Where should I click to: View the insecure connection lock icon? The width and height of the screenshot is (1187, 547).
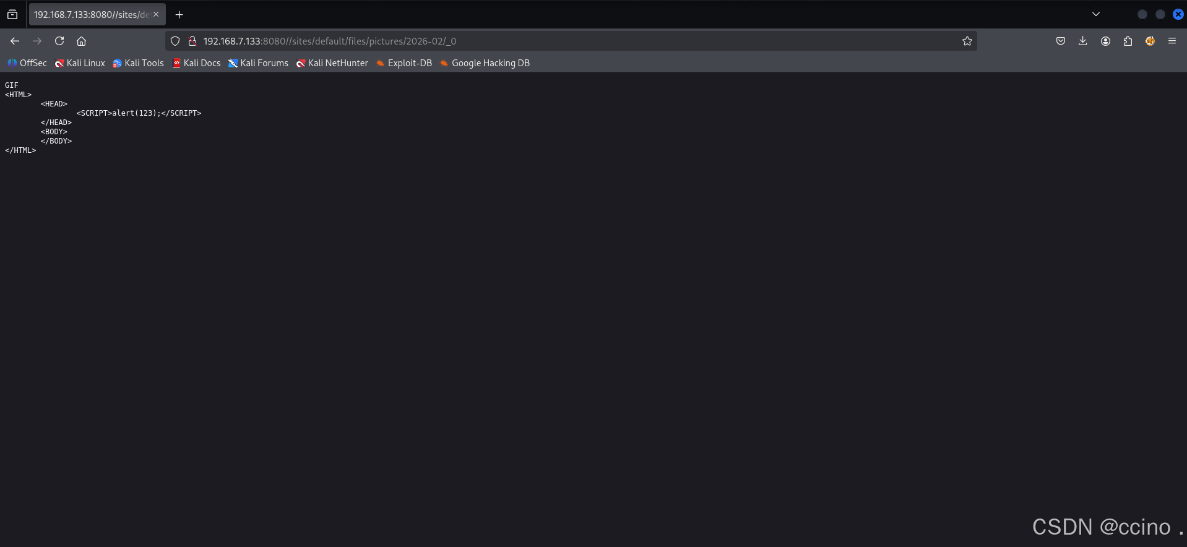[x=192, y=41]
